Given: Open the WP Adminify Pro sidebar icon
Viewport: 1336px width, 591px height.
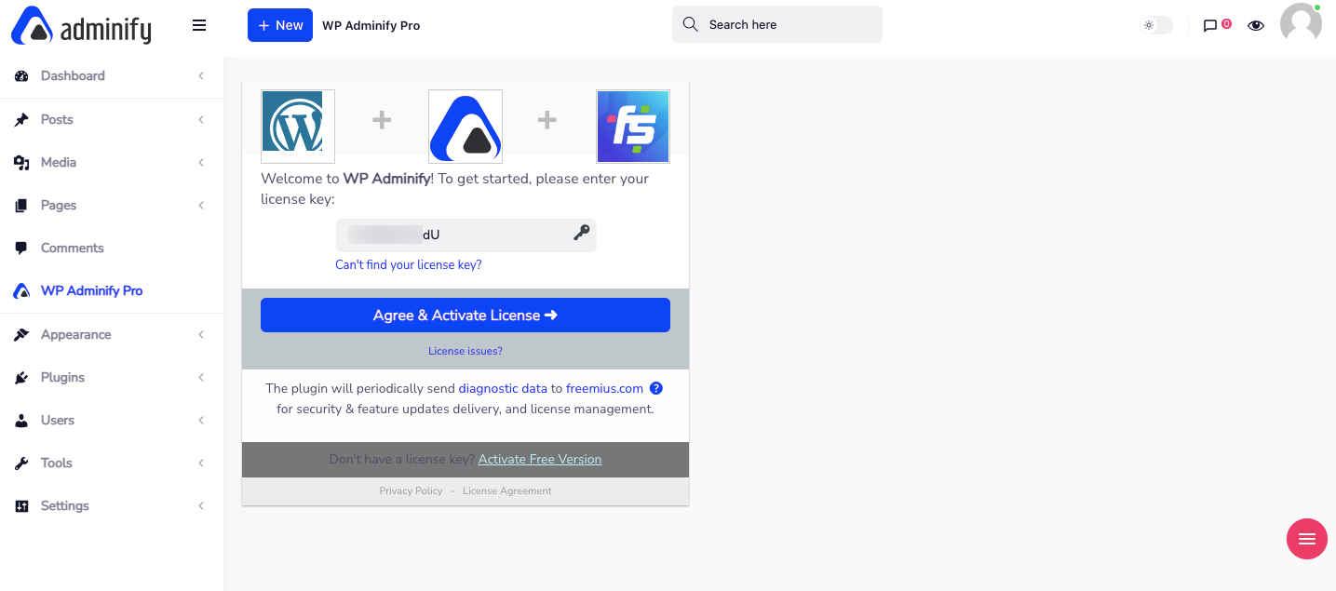Looking at the screenshot, I should coord(21,290).
